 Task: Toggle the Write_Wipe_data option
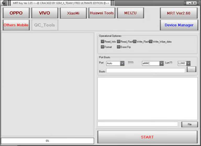151,42
